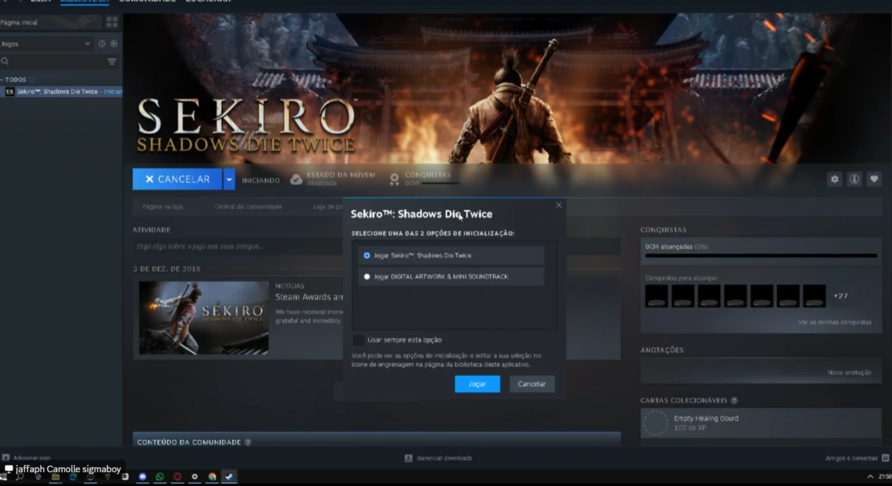892x486 pixels.
Task: Show hidden system tray icons chevron
Action: point(870,476)
